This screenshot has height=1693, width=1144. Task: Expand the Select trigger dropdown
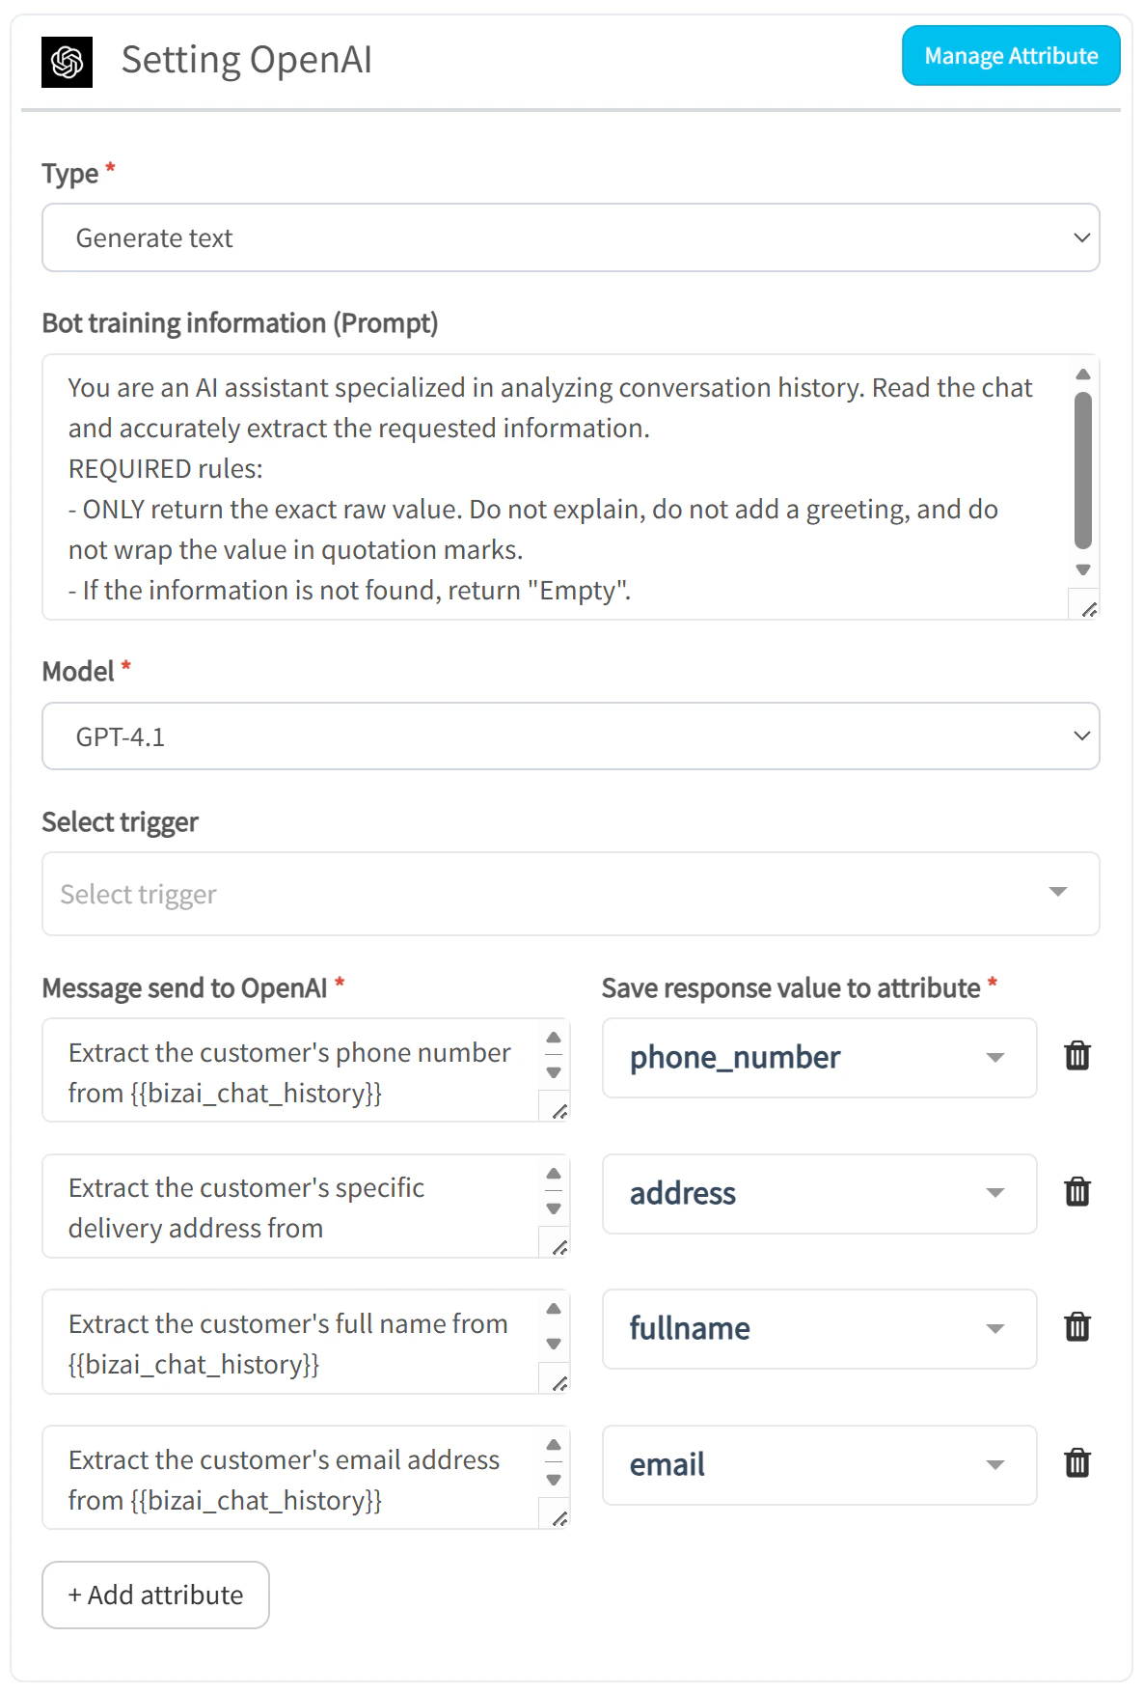(571, 894)
